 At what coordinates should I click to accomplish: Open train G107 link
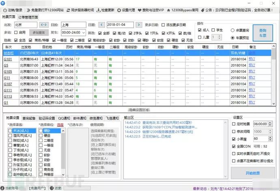point(8,84)
